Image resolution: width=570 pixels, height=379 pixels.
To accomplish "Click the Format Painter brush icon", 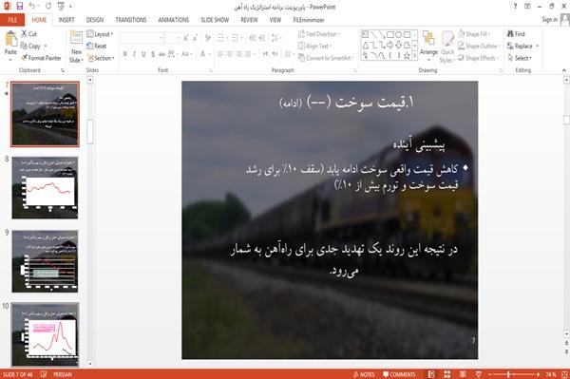I will click(24, 58).
